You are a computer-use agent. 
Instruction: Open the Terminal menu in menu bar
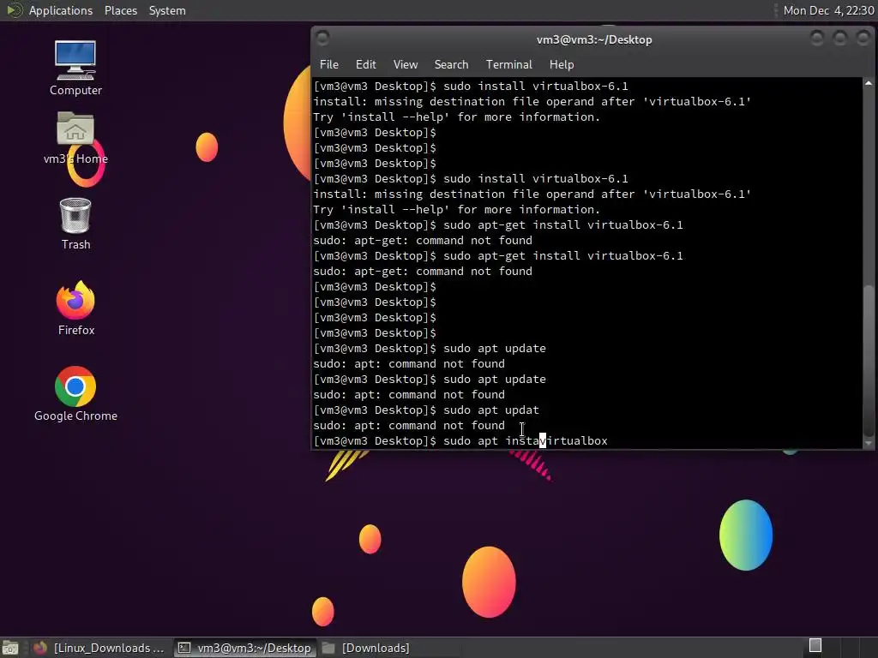[509, 64]
